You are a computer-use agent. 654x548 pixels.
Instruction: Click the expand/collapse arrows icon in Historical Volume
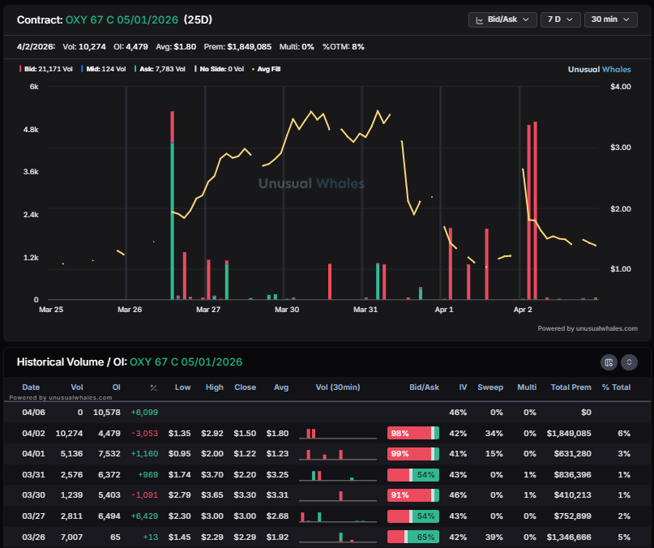coord(629,362)
